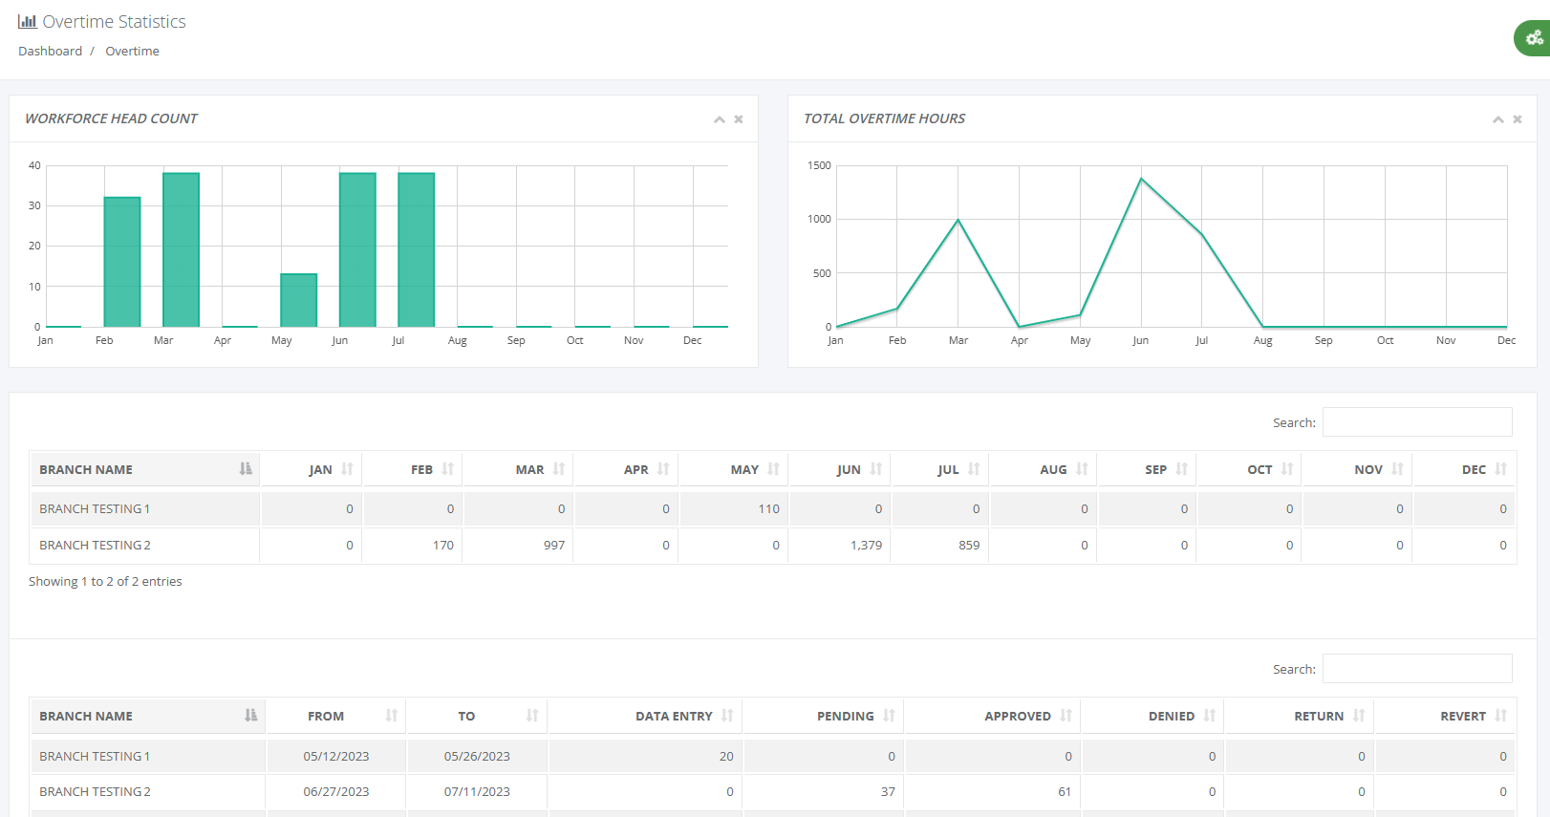Sort by JAN column
Image resolution: width=1550 pixels, height=817 pixels.
pos(312,469)
